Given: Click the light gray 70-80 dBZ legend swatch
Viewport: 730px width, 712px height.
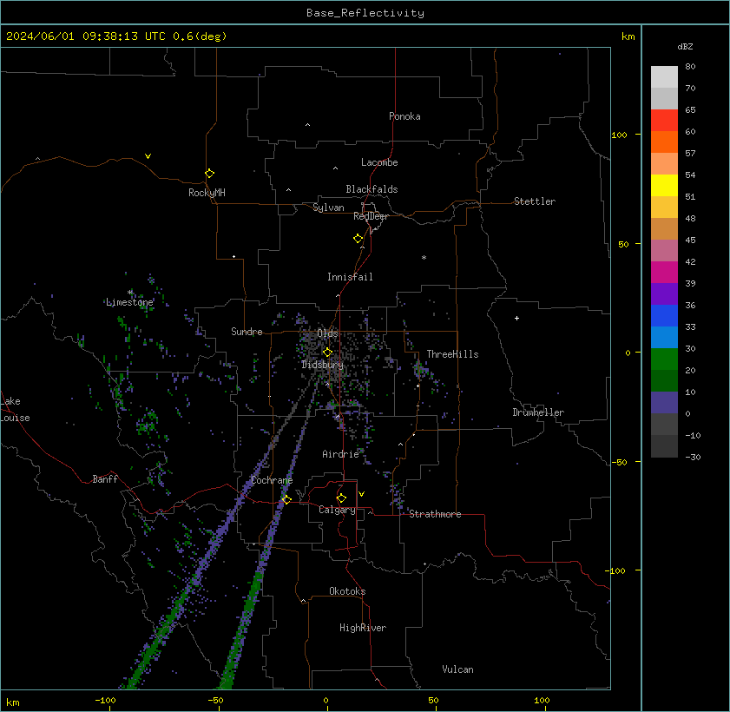Looking at the screenshot, I should [664, 76].
